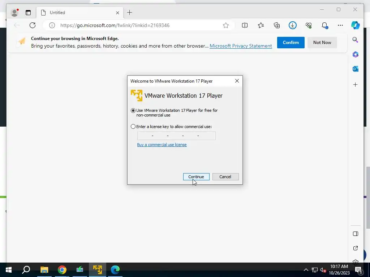Image resolution: width=370 pixels, height=277 pixels.
Task: Open the Outlook sidebar icon
Action: (x=356, y=69)
